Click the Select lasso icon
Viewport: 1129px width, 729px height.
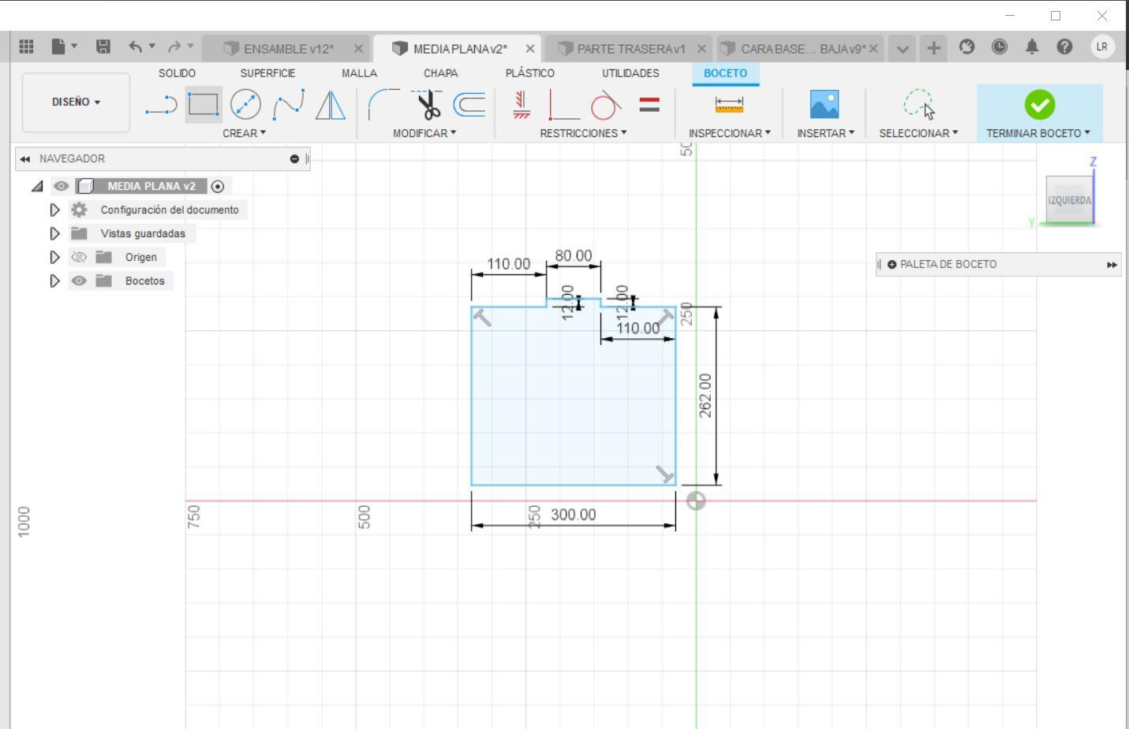[x=918, y=105]
